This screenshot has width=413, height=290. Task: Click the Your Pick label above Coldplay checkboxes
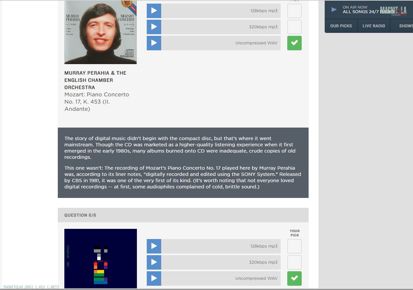point(294,233)
